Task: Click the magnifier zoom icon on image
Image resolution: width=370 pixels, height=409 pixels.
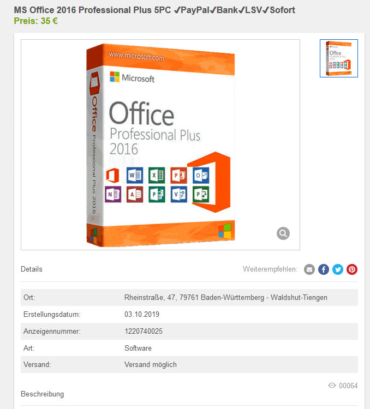Action: pyautogui.click(x=283, y=233)
